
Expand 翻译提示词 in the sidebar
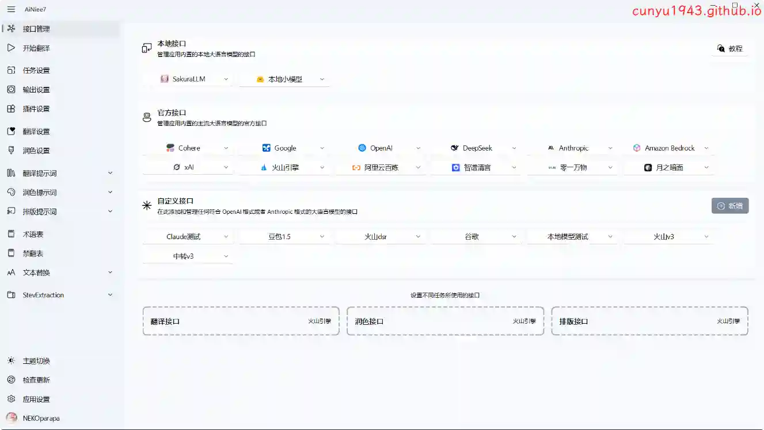pos(110,173)
